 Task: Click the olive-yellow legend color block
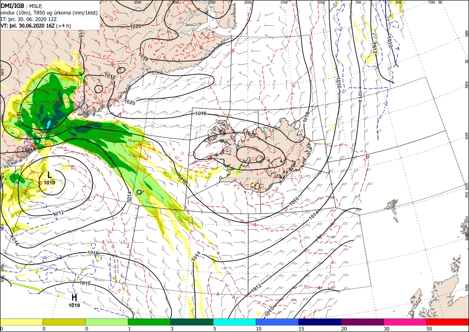coord(64,322)
